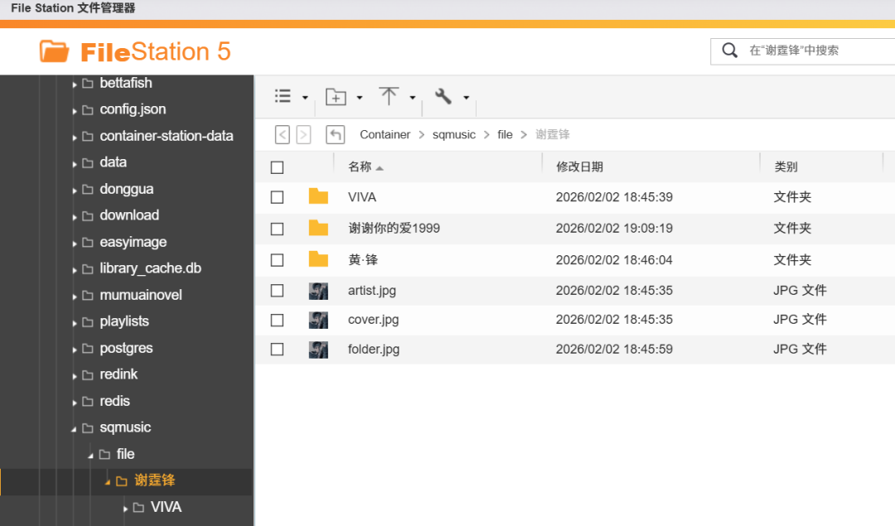Sort by 修改日期 column header
This screenshot has height=526, width=895.
click(579, 166)
